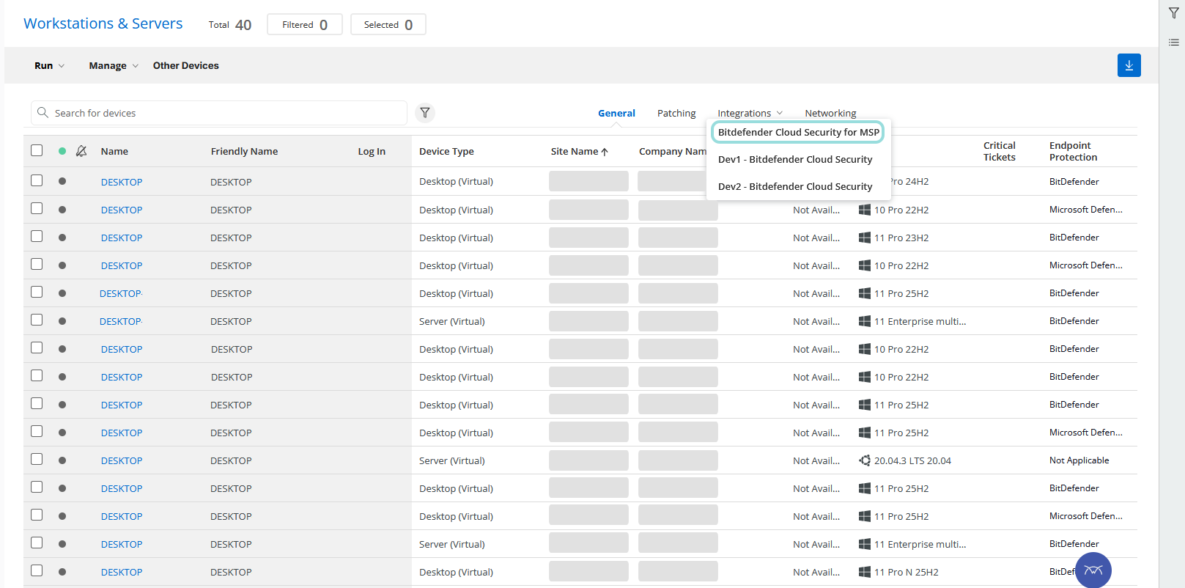
Task: Click the Windows icon next to 11 Pro 23H2
Action: (865, 238)
